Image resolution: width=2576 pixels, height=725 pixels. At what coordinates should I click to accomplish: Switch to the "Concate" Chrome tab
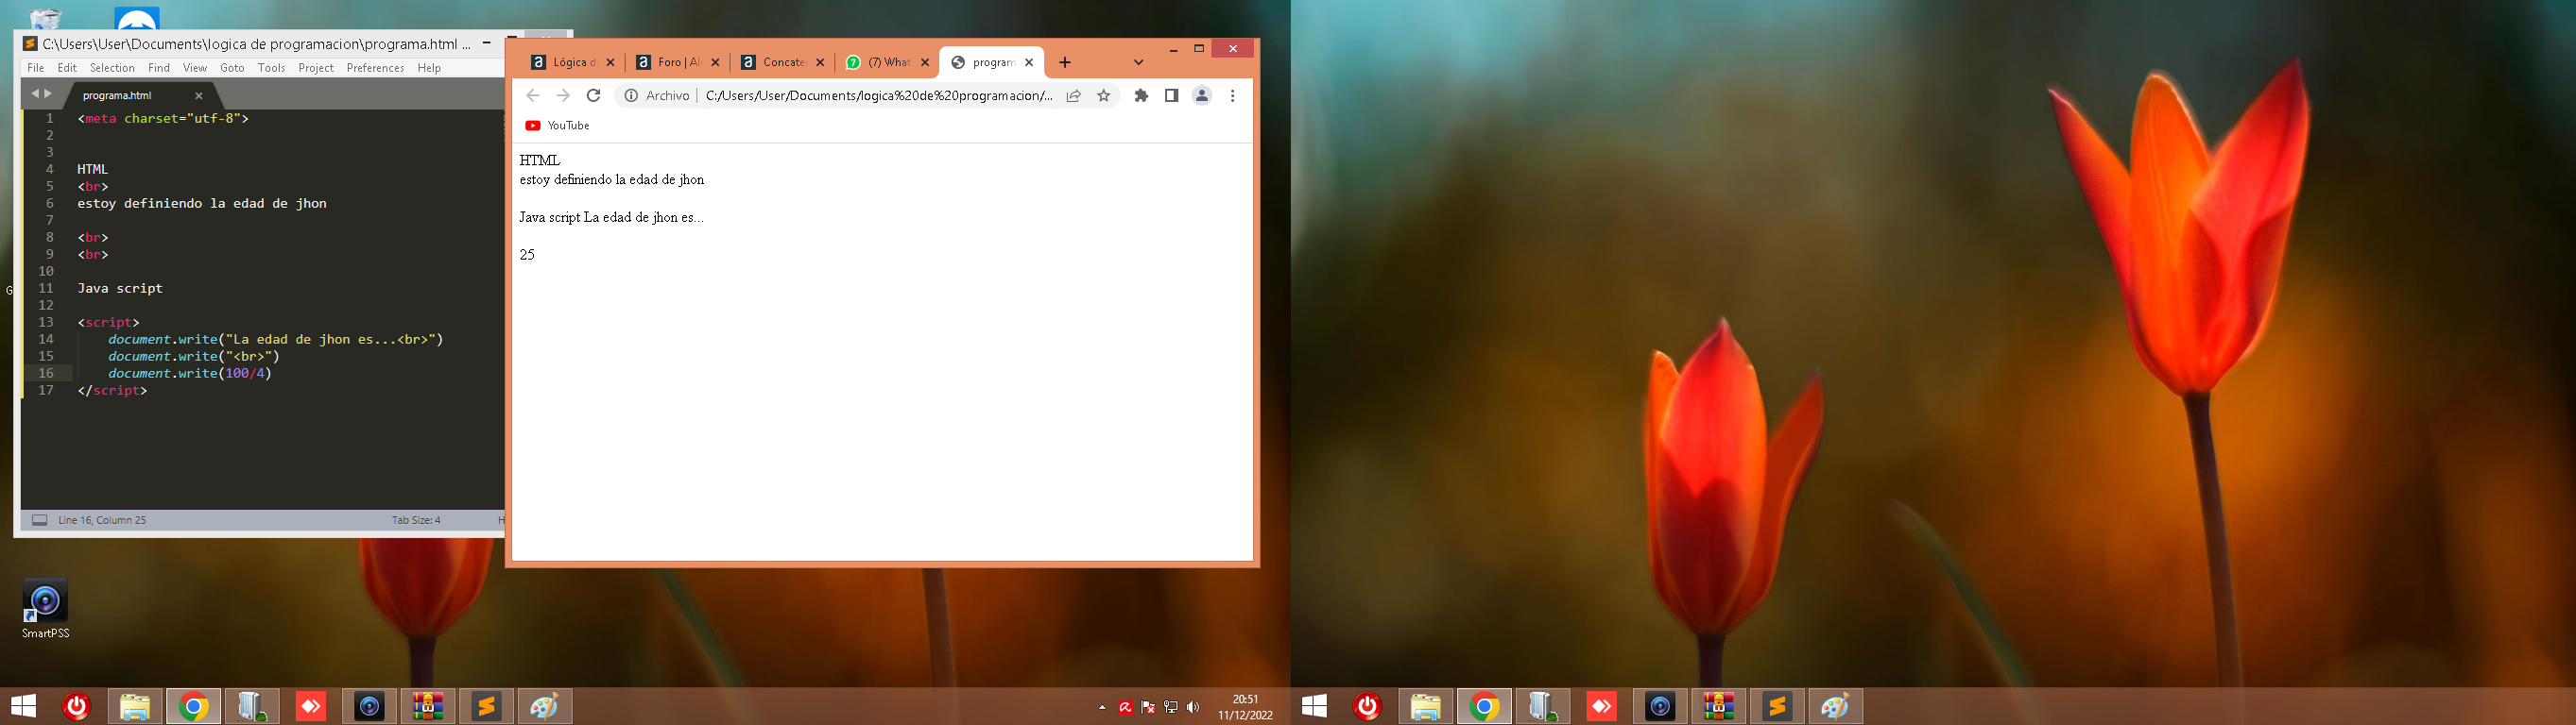coord(783,62)
